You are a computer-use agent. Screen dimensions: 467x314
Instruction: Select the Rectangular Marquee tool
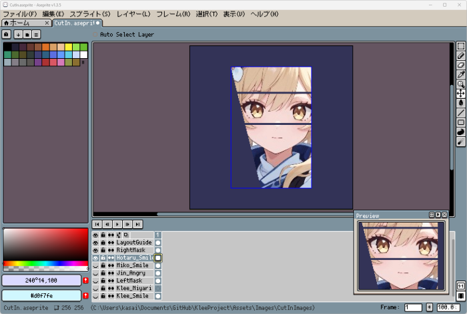pos(460,46)
